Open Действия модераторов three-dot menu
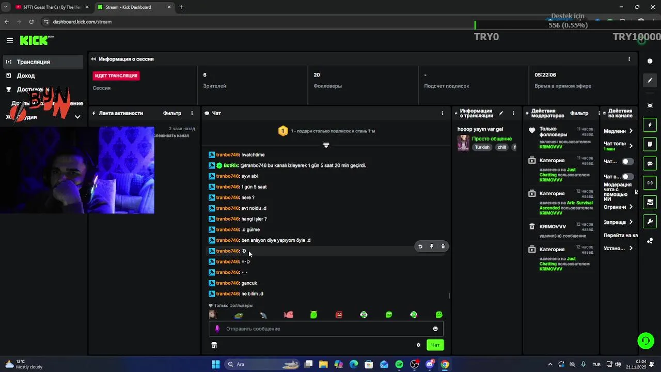 point(599,113)
